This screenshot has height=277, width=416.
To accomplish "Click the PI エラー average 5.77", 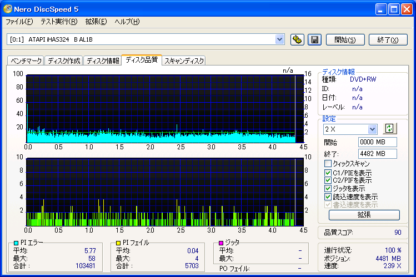I will click(x=90, y=250).
